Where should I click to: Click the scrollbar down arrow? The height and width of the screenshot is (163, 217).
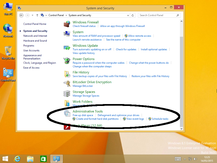181,129
